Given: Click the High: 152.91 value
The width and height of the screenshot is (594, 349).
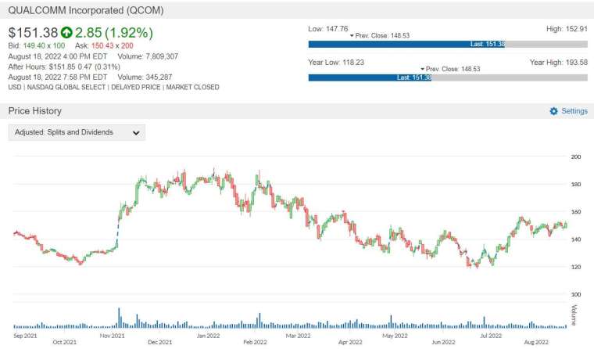Looking at the screenshot, I should [x=567, y=29].
